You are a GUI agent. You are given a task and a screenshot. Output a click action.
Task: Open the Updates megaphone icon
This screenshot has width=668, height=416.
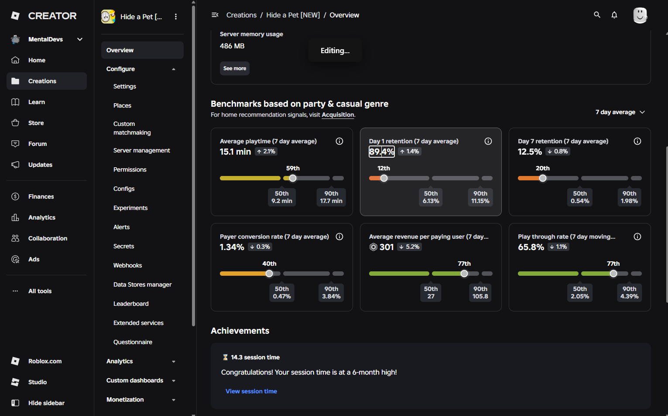pyautogui.click(x=15, y=165)
